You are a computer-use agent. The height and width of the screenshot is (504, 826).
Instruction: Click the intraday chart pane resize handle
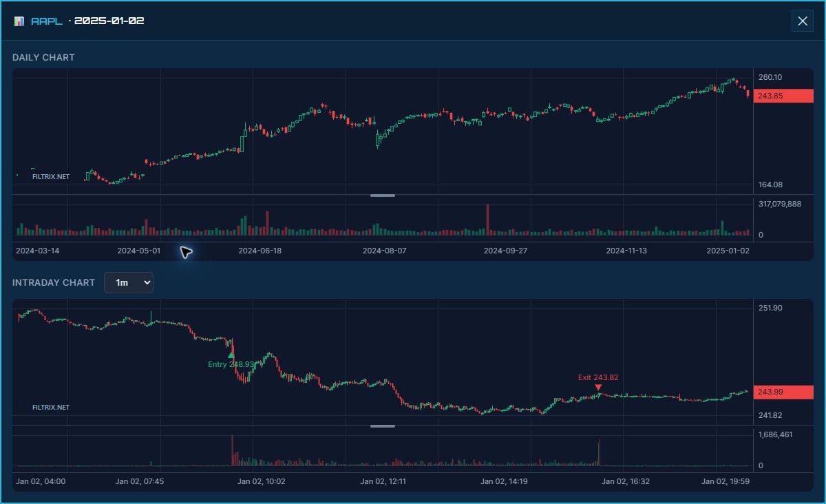[383, 426]
